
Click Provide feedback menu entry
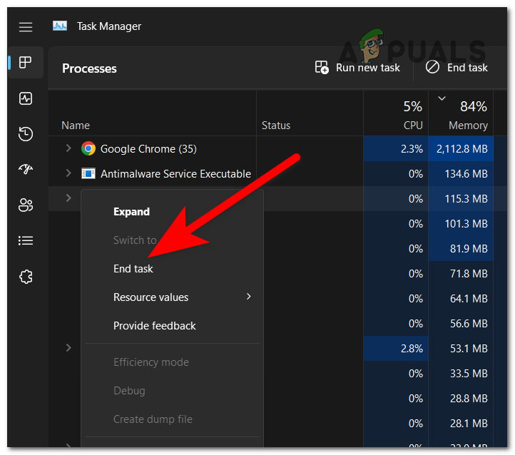tap(154, 326)
